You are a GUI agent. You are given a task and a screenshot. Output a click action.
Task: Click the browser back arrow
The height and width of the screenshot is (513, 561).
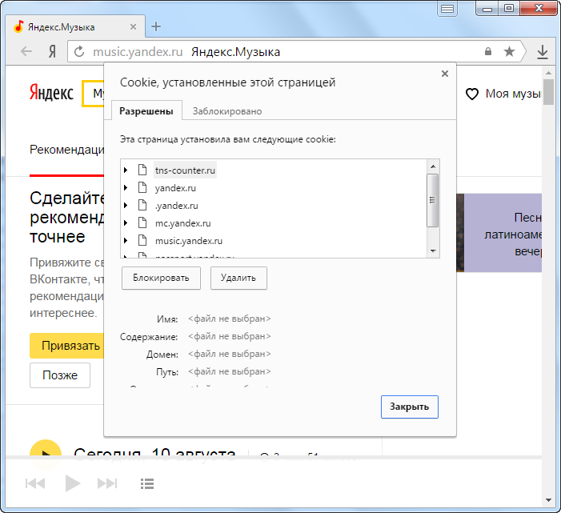coord(26,51)
